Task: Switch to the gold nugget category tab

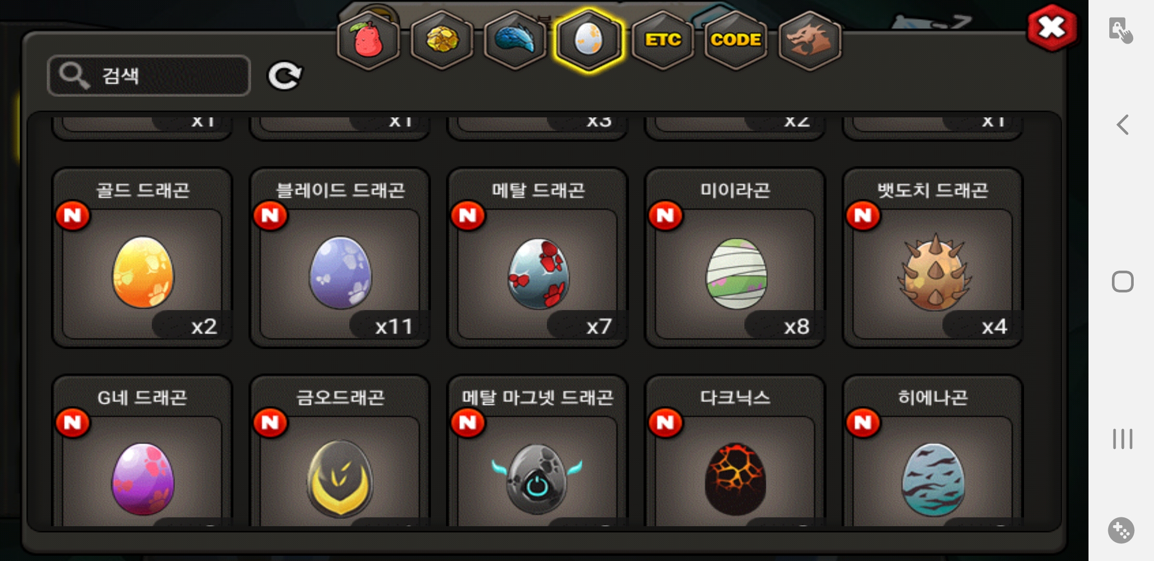Action: pos(442,41)
